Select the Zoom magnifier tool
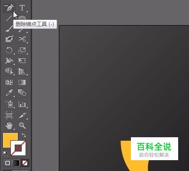 [x=22, y=125]
